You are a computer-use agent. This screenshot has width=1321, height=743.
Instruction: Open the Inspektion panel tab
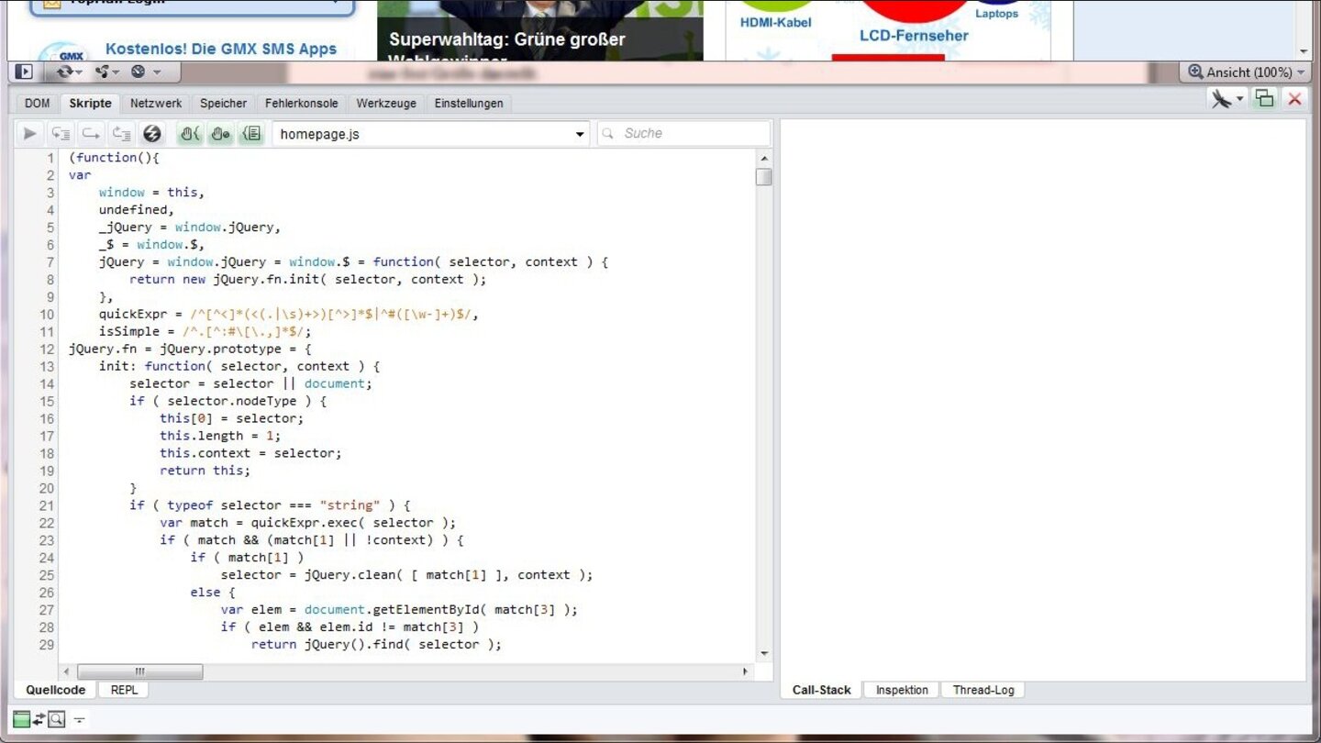(902, 690)
